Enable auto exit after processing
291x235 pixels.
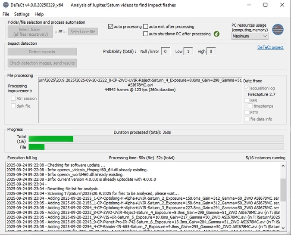point(146,27)
